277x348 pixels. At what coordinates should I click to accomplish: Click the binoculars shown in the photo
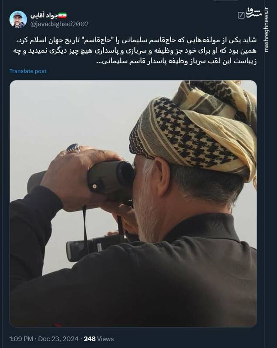tap(89, 184)
